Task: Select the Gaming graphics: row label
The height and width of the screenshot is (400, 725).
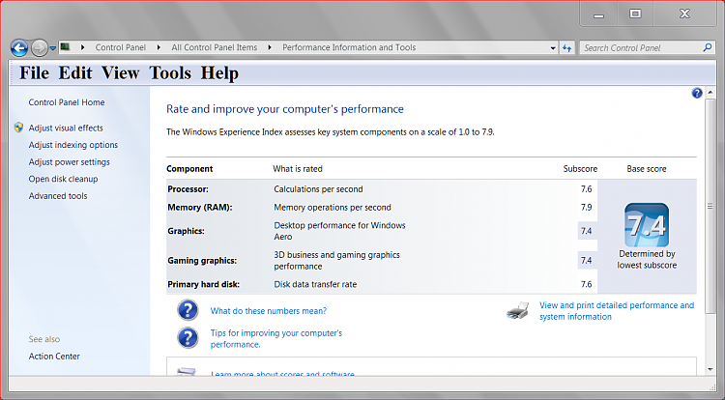Action: [x=202, y=261]
